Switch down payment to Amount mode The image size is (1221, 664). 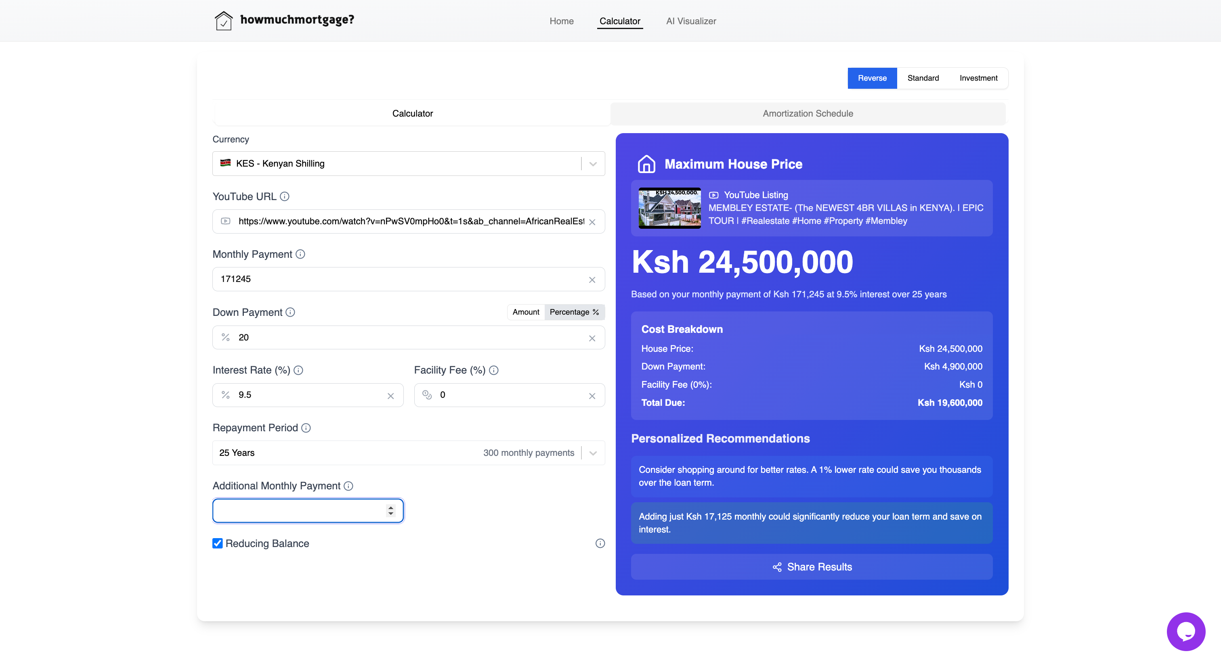pyautogui.click(x=526, y=312)
